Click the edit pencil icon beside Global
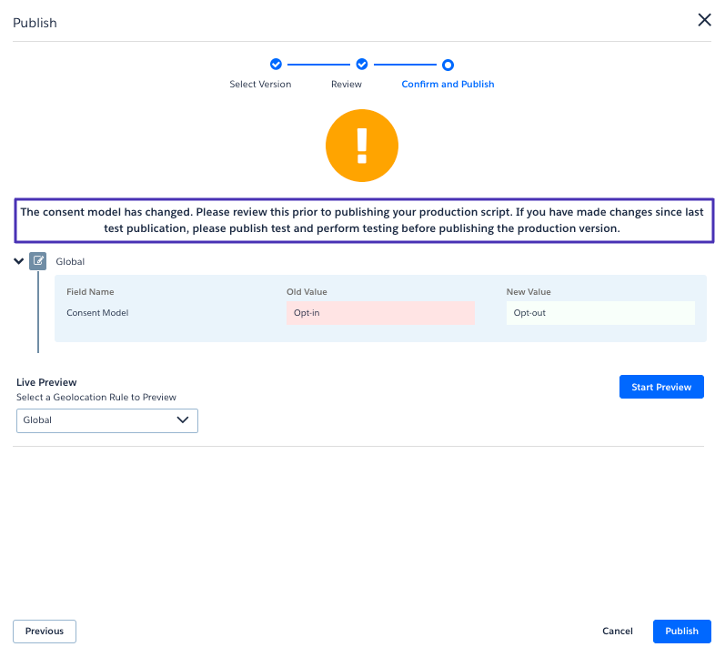725x657 pixels. (x=37, y=261)
